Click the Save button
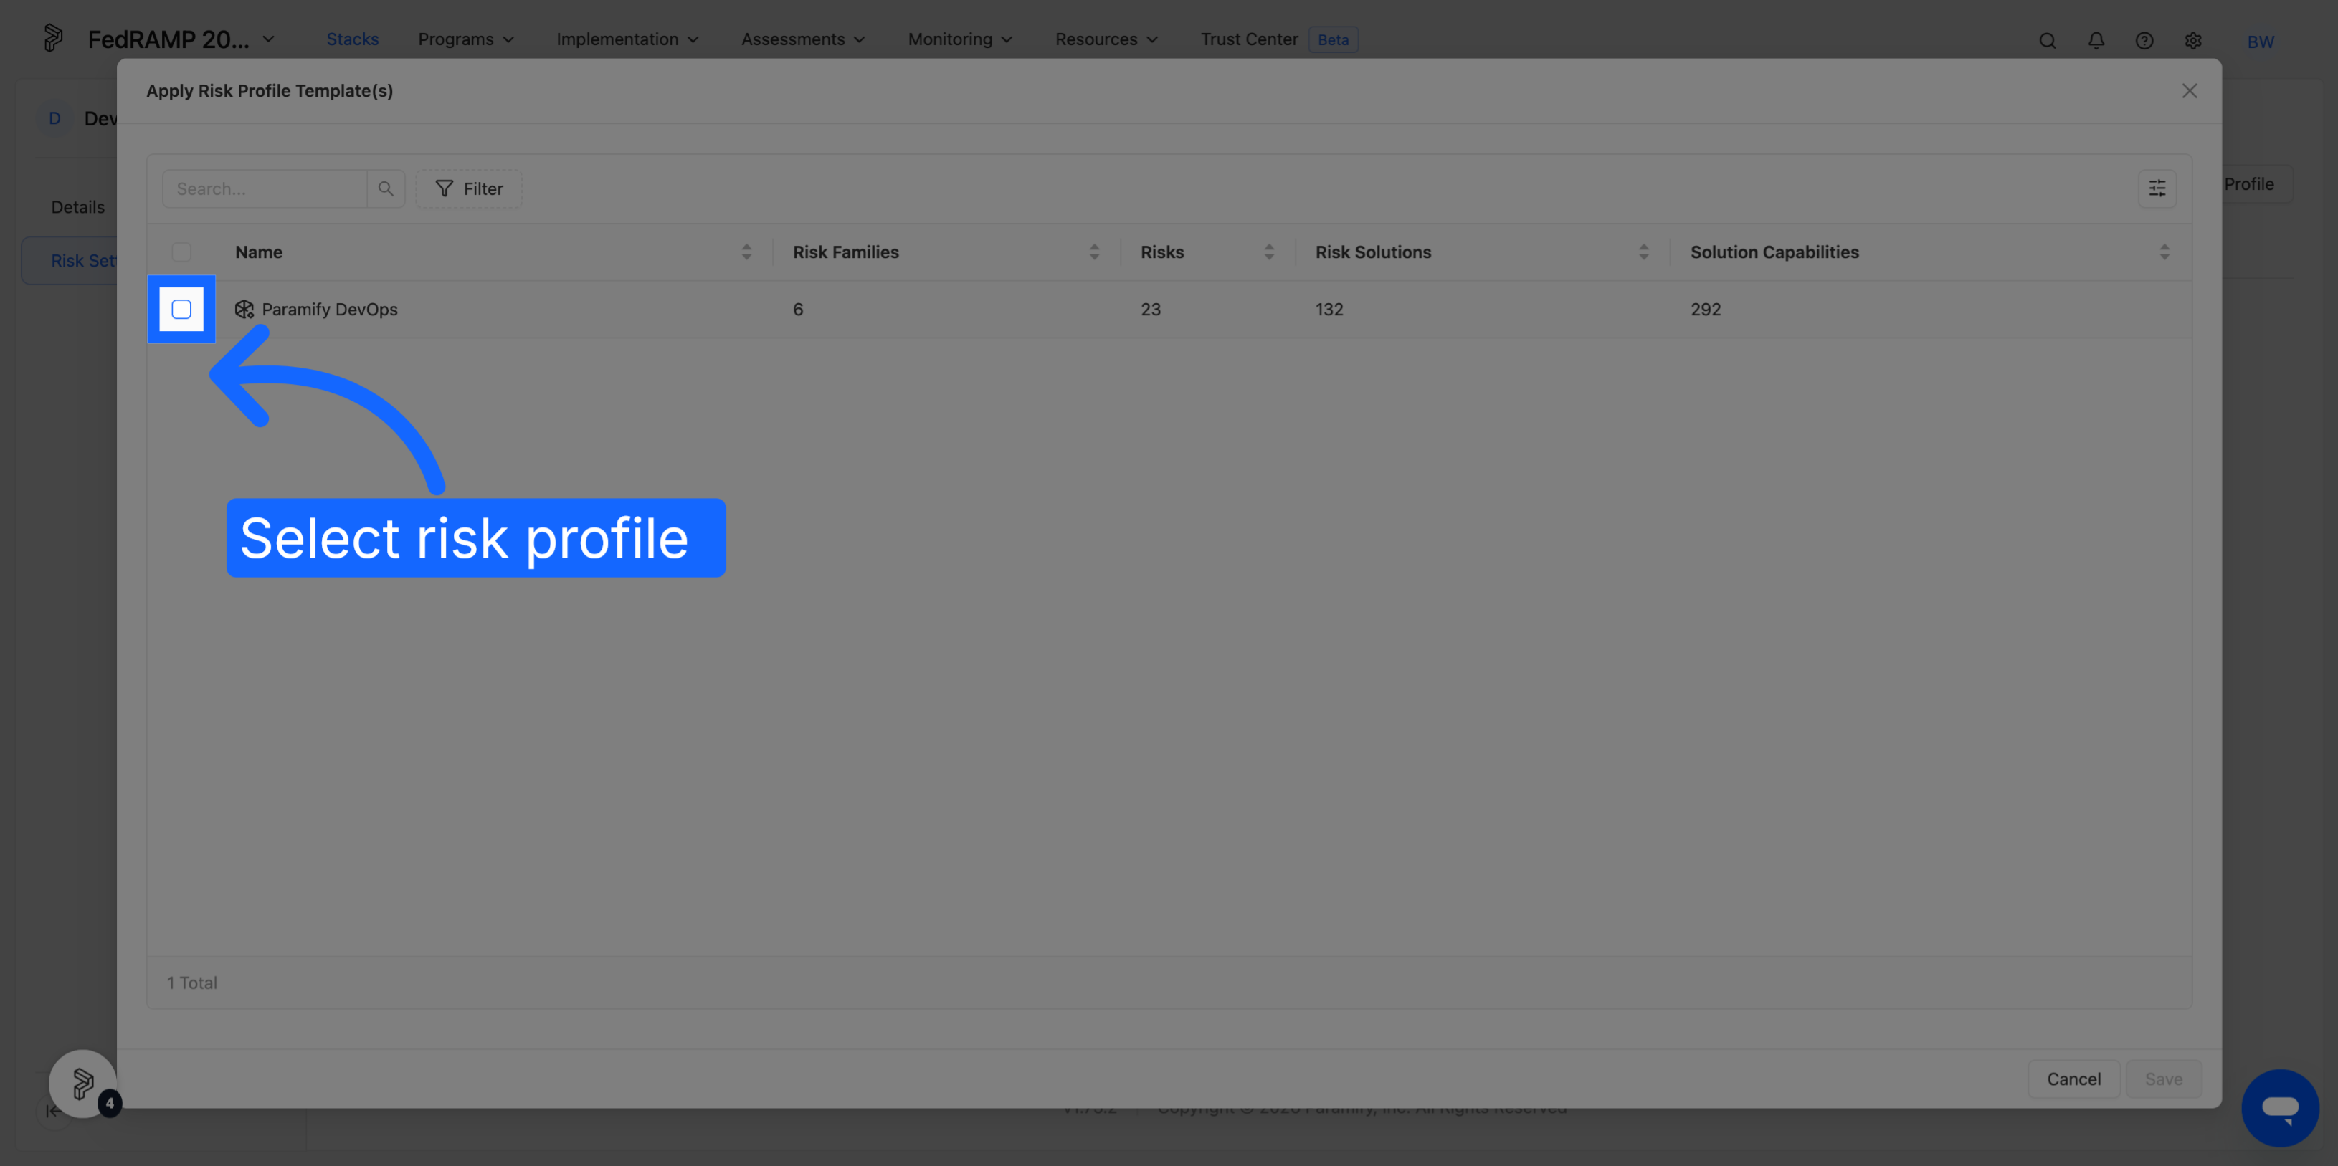 point(2164,1079)
